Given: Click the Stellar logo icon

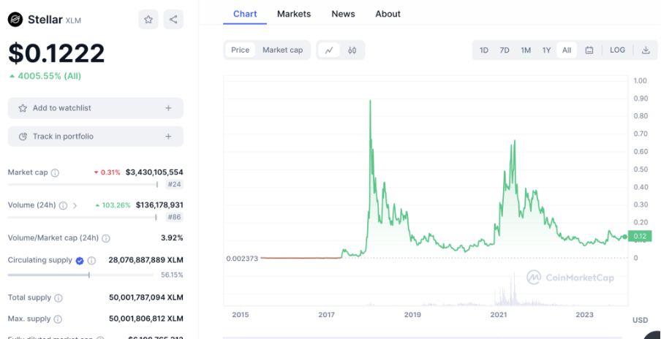Looking at the screenshot, I should (x=15, y=20).
